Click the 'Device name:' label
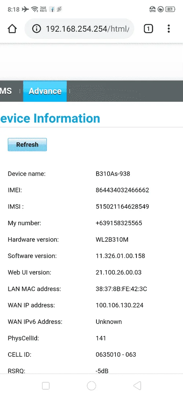Viewport: 183px width, 398px height. point(26,174)
